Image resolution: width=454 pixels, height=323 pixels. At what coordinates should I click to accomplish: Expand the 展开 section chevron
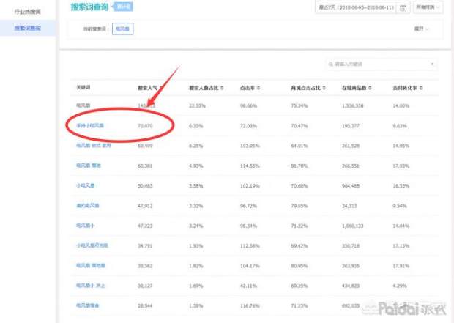[428, 29]
